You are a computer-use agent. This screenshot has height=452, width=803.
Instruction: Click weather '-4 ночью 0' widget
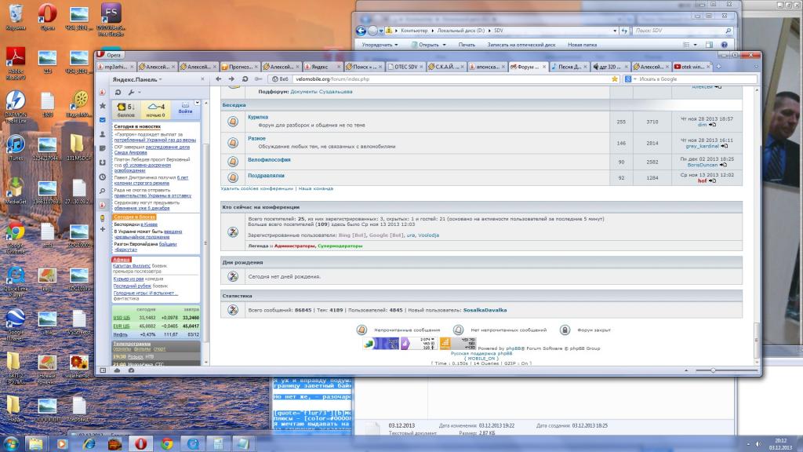156,110
